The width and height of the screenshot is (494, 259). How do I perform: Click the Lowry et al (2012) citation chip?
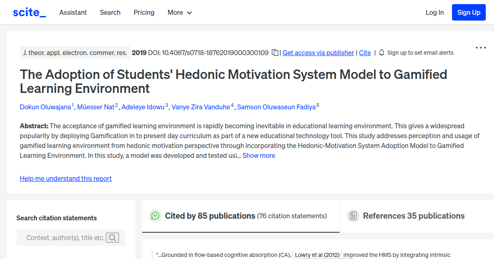[317, 254]
